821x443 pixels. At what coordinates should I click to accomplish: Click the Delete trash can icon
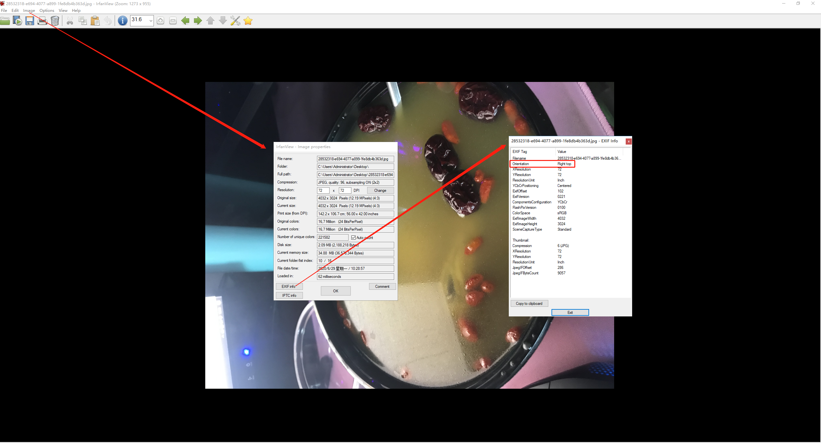pyautogui.click(x=55, y=21)
